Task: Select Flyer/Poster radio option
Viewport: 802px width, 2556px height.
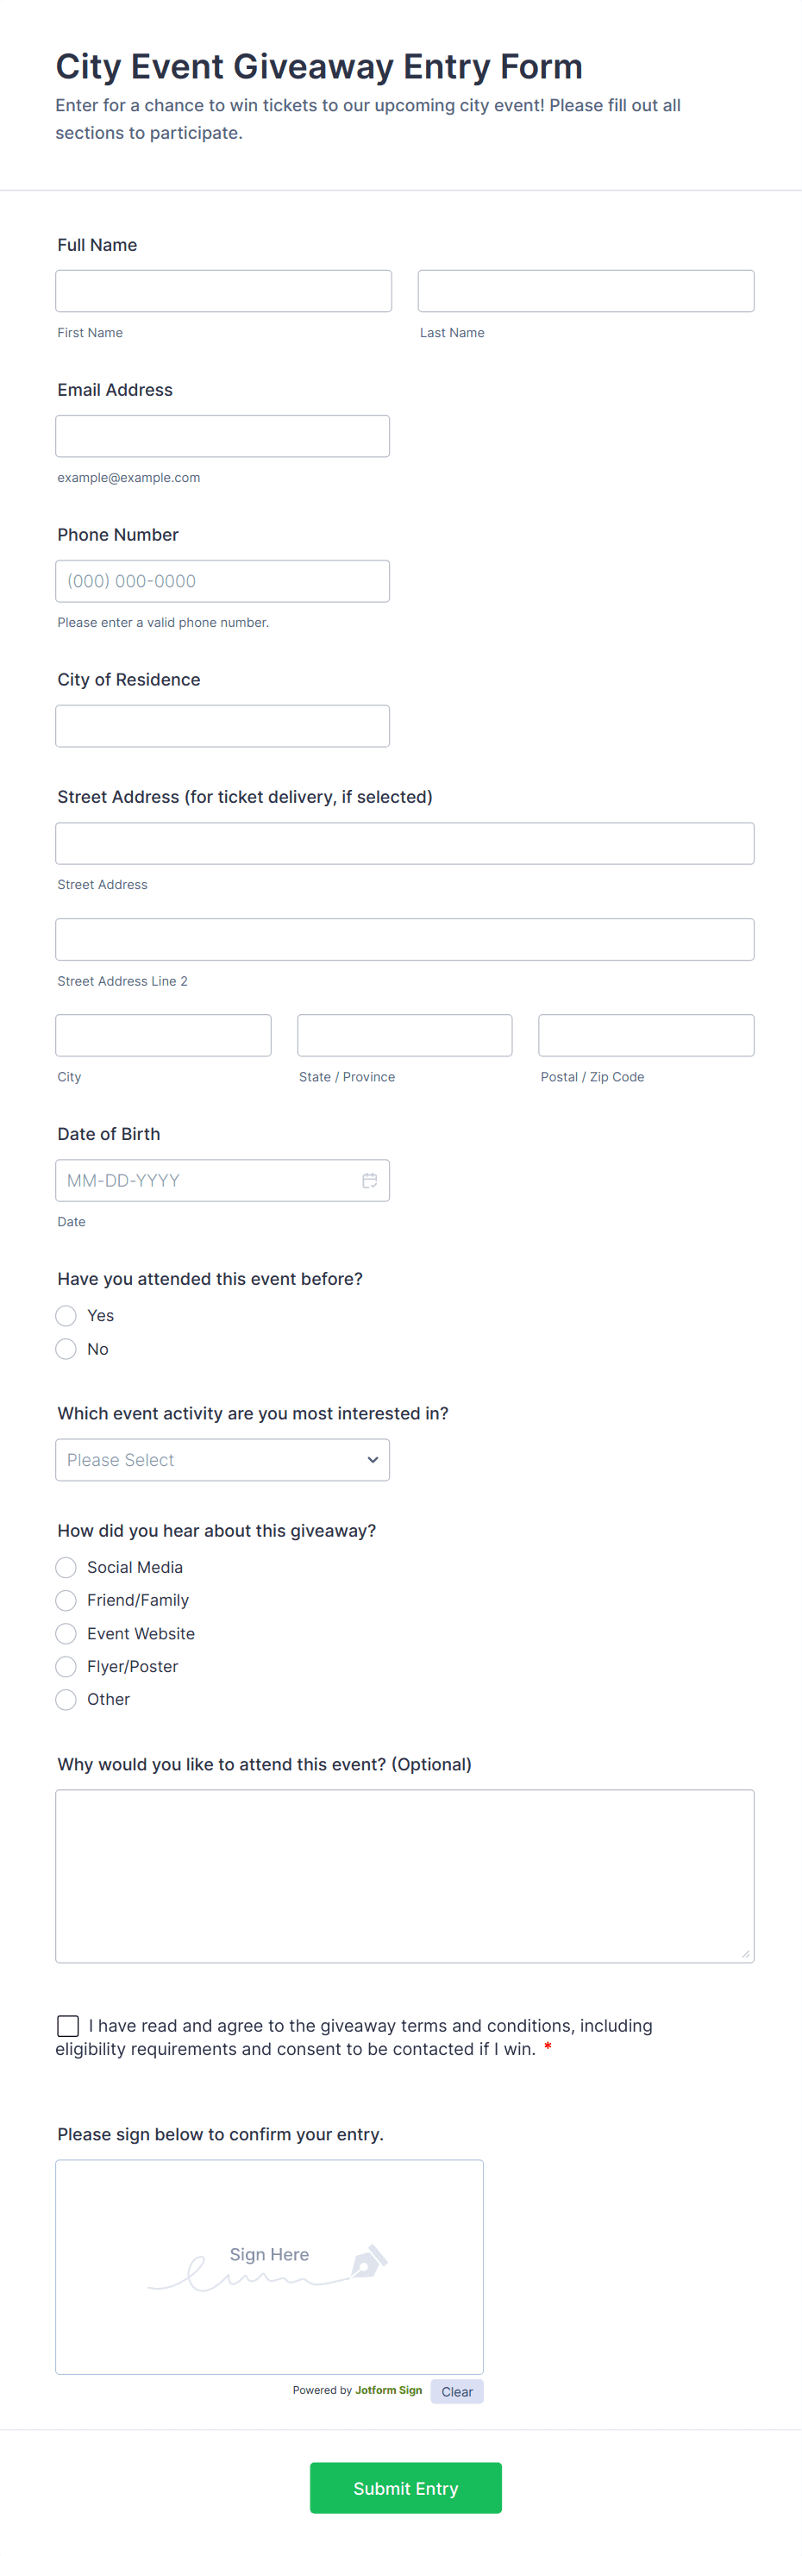Action: [66, 1667]
